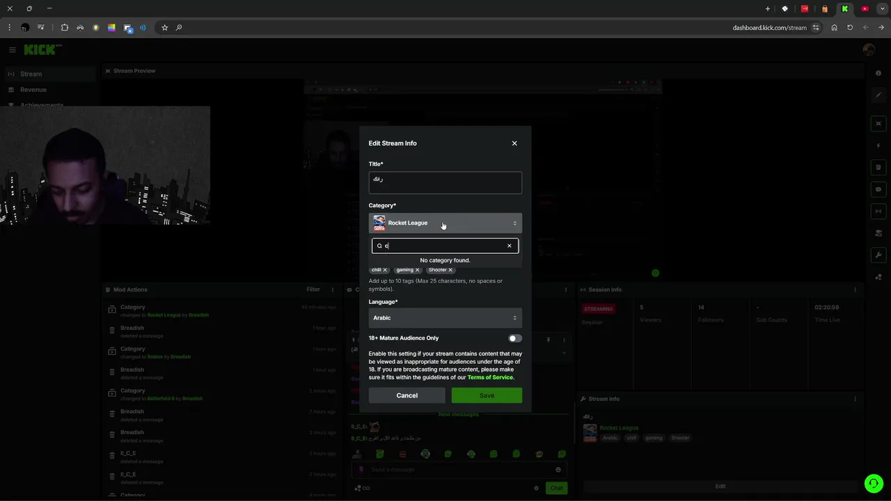This screenshot has height=501, width=891.
Task: Open Stream info panel options menu
Action: point(855,399)
